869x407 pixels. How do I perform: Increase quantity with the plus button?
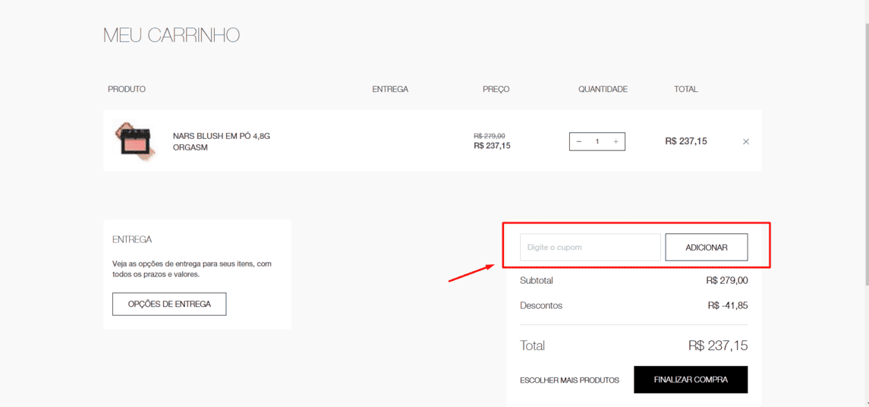(x=616, y=141)
